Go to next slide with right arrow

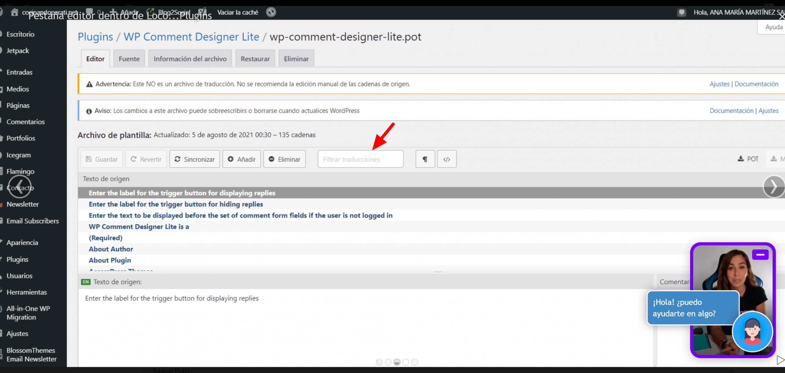[x=774, y=187]
